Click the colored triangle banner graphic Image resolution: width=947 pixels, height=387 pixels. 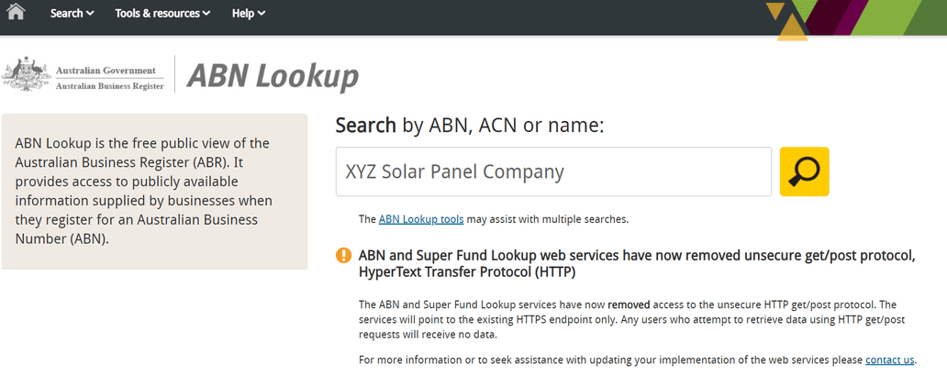click(x=856, y=19)
